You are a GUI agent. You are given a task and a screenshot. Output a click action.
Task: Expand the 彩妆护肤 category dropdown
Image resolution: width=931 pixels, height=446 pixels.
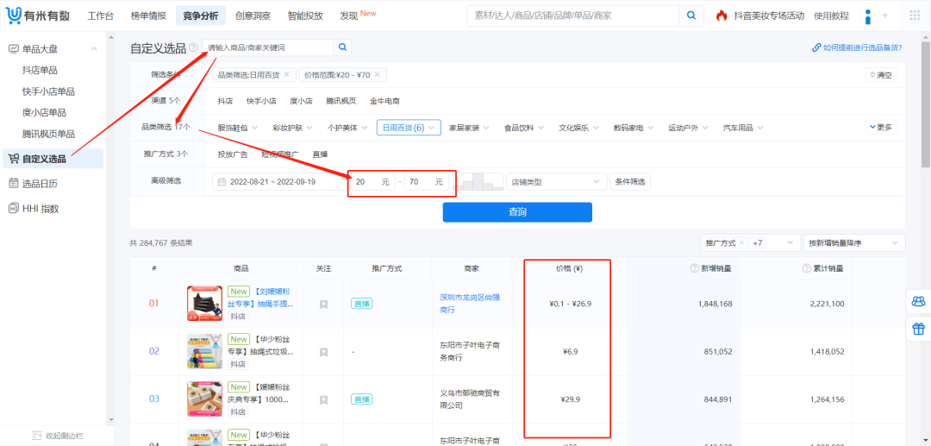[x=293, y=128]
